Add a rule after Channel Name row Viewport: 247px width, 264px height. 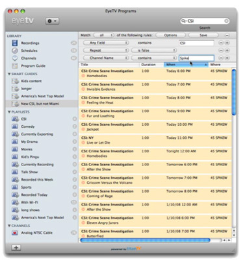[x=227, y=58]
